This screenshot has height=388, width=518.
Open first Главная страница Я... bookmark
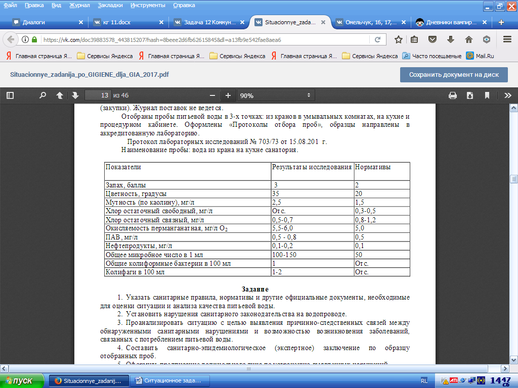pyautogui.click(x=39, y=56)
